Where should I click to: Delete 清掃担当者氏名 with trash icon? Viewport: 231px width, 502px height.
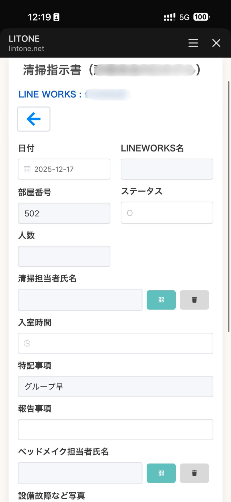pyautogui.click(x=194, y=300)
